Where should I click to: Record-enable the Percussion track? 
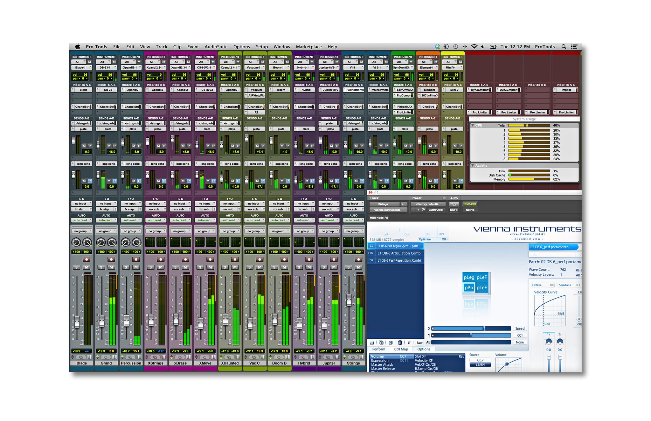pyautogui.click(x=136, y=259)
